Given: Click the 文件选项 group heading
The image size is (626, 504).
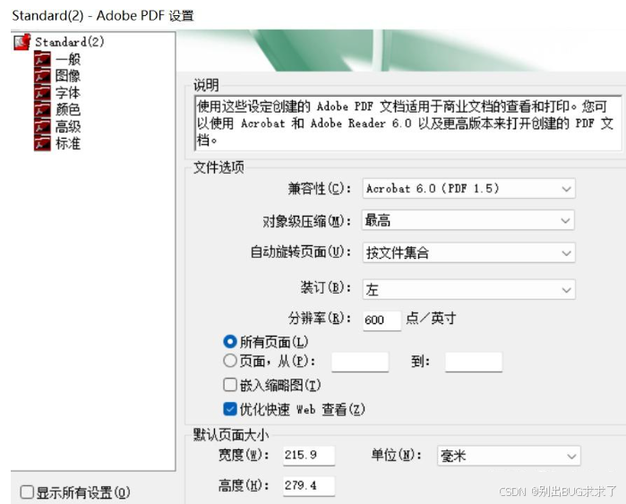Looking at the screenshot, I should [219, 167].
